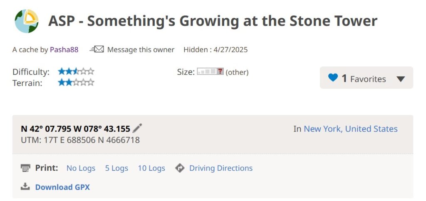Print page with No Logs

point(81,168)
